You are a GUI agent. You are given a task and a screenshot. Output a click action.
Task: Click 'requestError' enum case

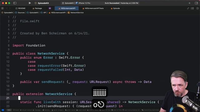coord(49,66)
